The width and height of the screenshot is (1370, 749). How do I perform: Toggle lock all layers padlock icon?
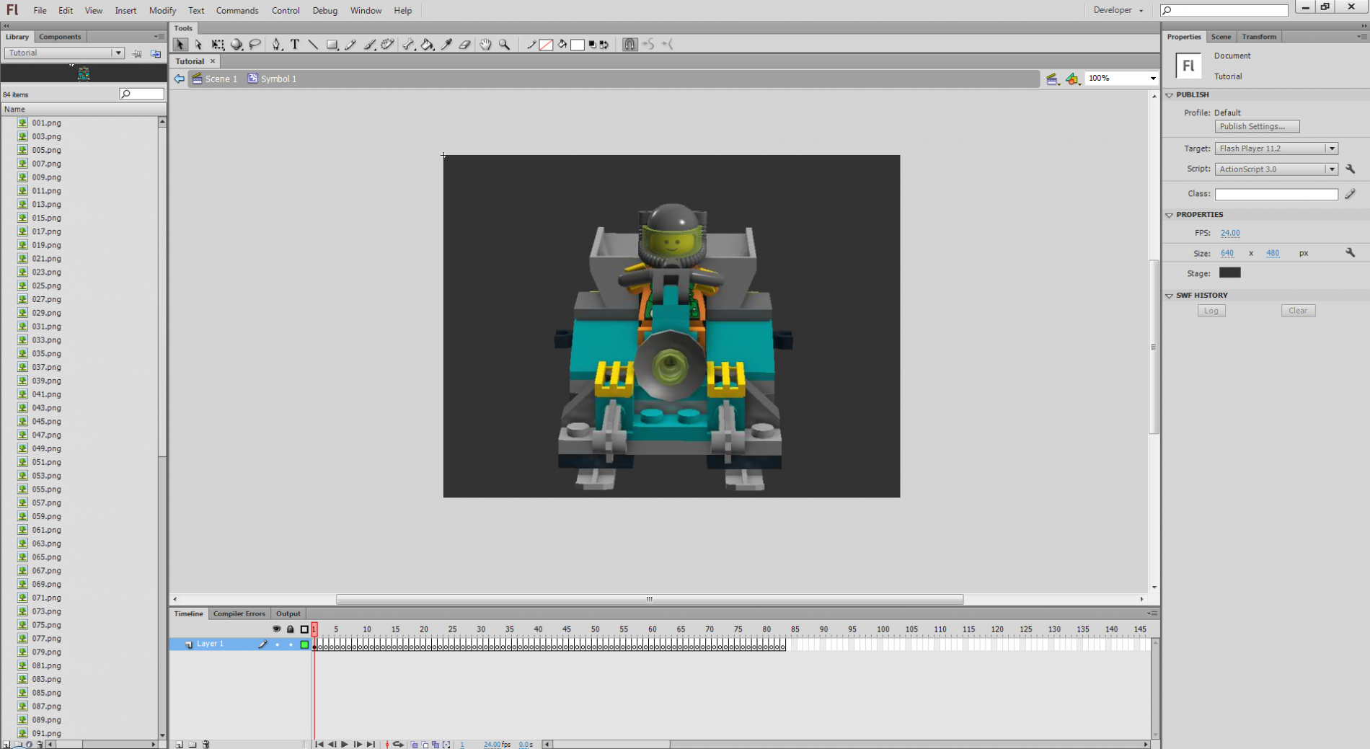coord(291,629)
